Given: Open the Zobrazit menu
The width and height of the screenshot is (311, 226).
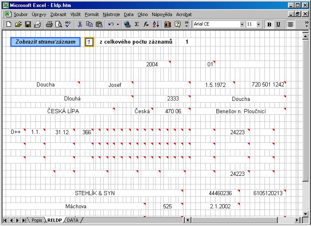Looking at the screenshot, I should tap(58, 14).
